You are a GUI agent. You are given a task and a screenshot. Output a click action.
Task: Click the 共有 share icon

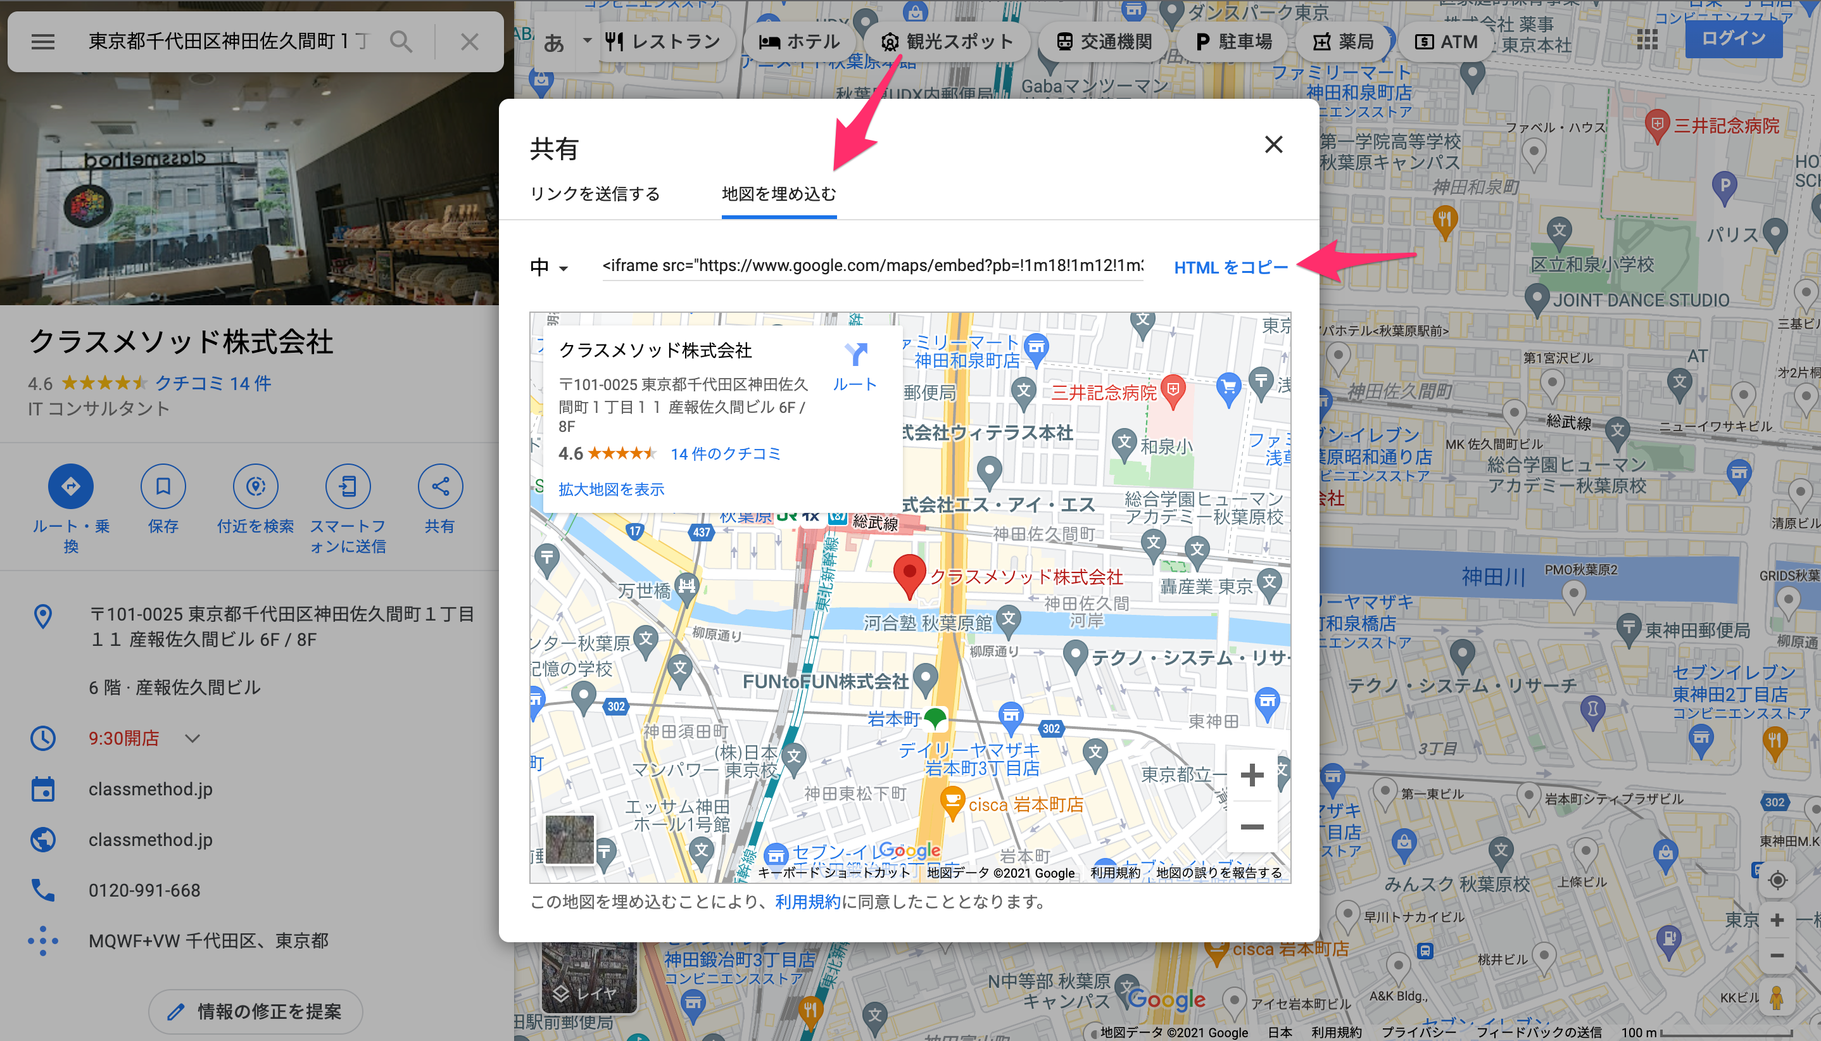coord(439,486)
